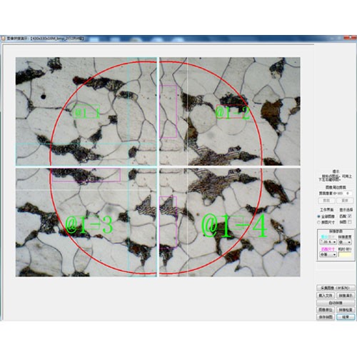The width and height of the screenshot is (357, 357).
Task: Click the 拼接检查 stitch check button
Action: pyautogui.click(x=346, y=310)
